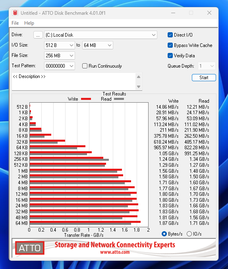Click the description scroll down arrow
The height and width of the screenshot is (269, 228).
(x=139, y=87)
